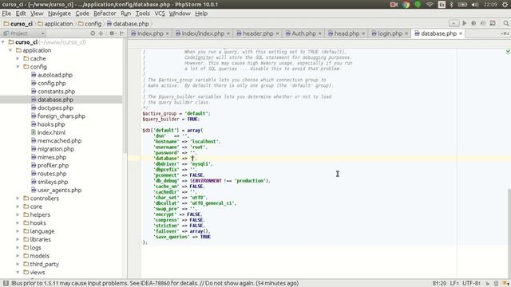The image size is (511, 287).
Task: Open the Project panel gear settings
Action: pos(112,33)
